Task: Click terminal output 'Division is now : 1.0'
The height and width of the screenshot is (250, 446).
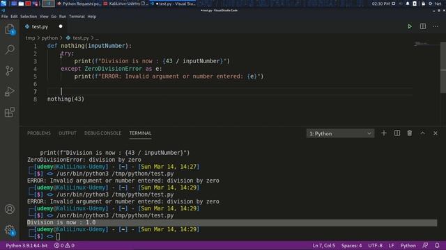Action: [x=61, y=222]
